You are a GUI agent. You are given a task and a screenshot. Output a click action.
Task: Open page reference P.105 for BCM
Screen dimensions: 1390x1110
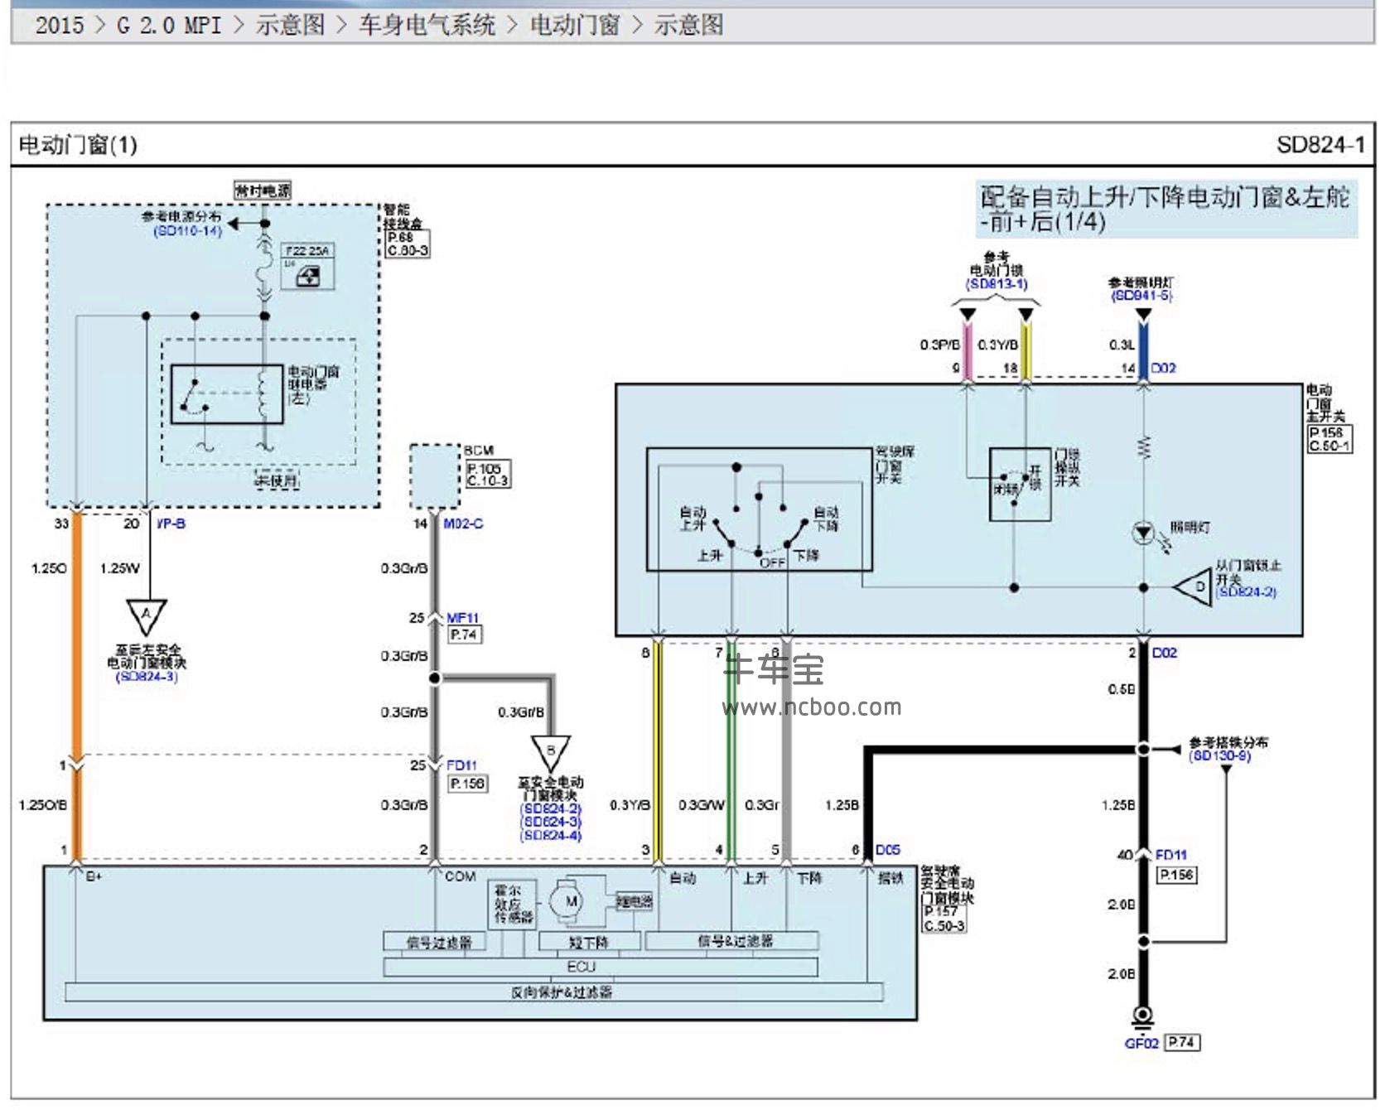pyautogui.click(x=485, y=468)
